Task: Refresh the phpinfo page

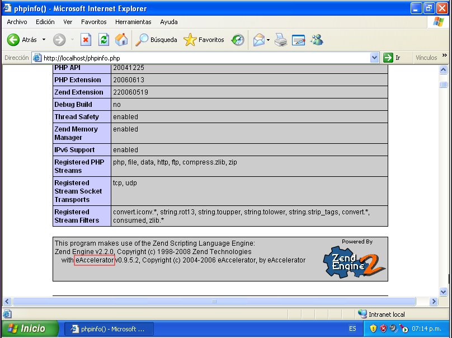Action: 103,40
